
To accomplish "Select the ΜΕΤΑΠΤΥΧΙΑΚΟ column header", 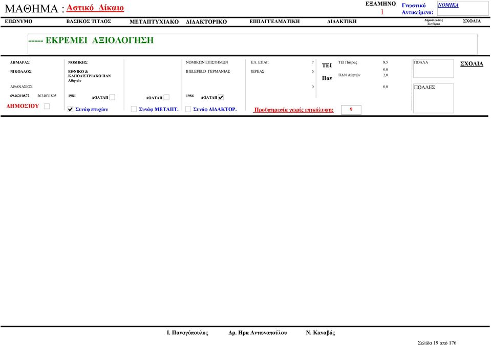I will pos(154,22).
